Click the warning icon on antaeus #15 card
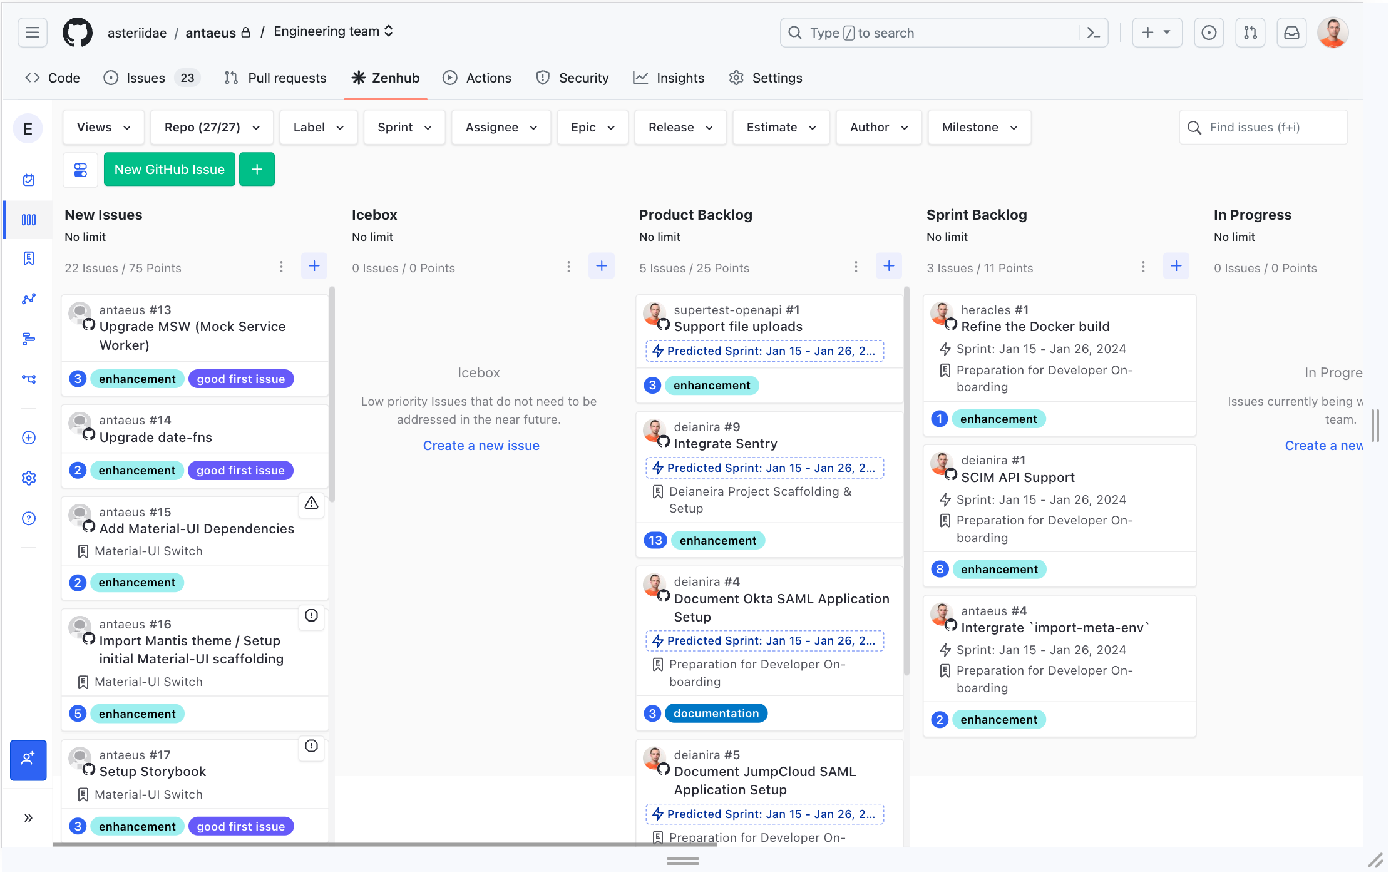 [311, 503]
